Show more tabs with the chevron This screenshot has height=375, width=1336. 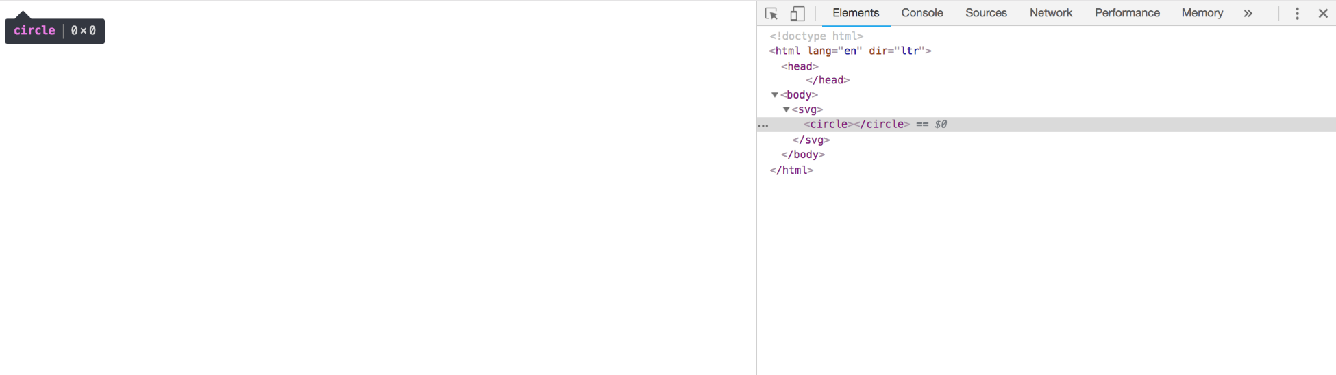pos(1248,14)
